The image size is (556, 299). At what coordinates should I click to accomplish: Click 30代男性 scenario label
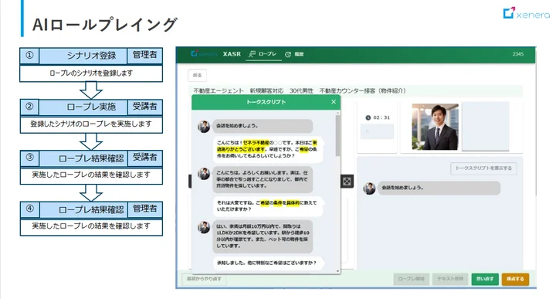click(x=301, y=91)
